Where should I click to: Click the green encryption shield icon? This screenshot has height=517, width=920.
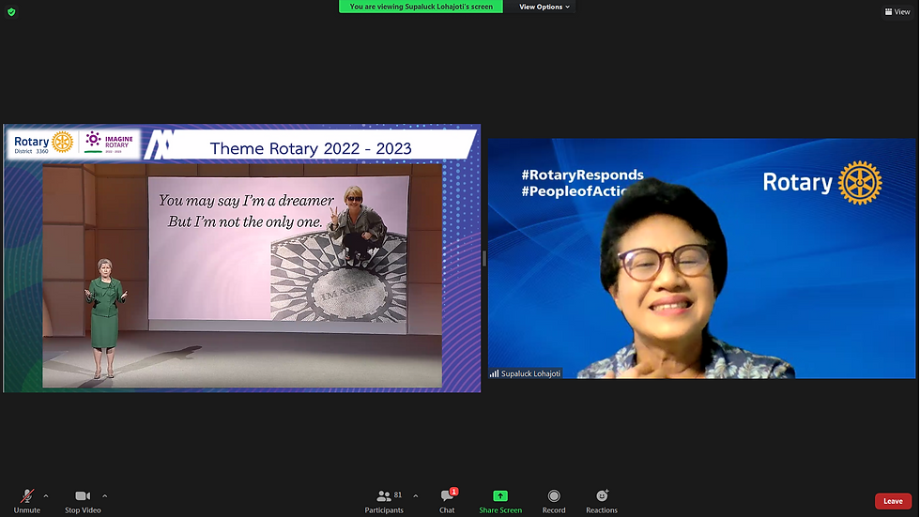[11, 11]
